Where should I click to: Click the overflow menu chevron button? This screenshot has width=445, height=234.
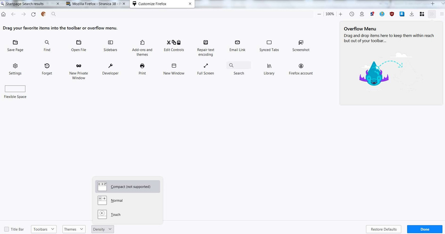pos(432,14)
